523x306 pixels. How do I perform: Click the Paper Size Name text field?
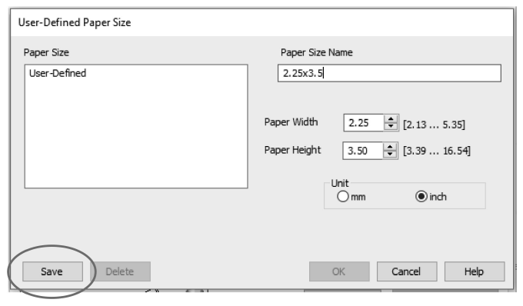coord(389,73)
